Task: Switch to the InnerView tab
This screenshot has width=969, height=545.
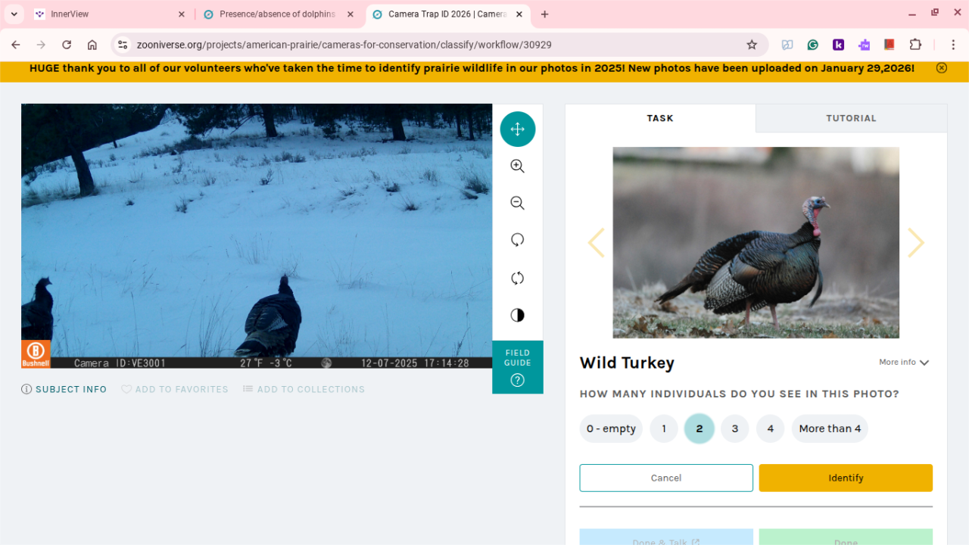Action: pyautogui.click(x=111, y=14)
